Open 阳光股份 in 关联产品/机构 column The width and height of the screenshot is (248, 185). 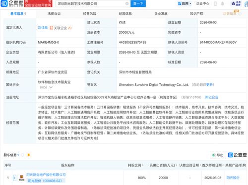pyautogui.click(x=233, y=178)
